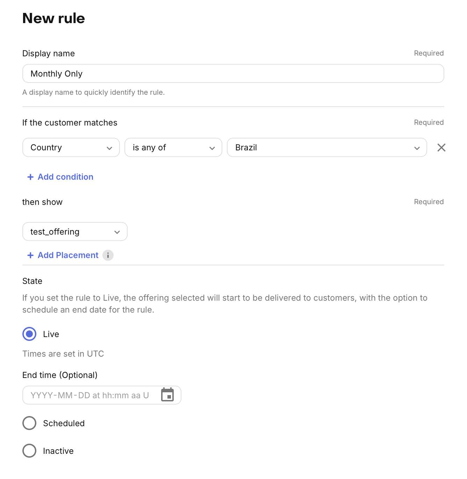
Task: Select the Live state radio button
Action: pos(29,334)
